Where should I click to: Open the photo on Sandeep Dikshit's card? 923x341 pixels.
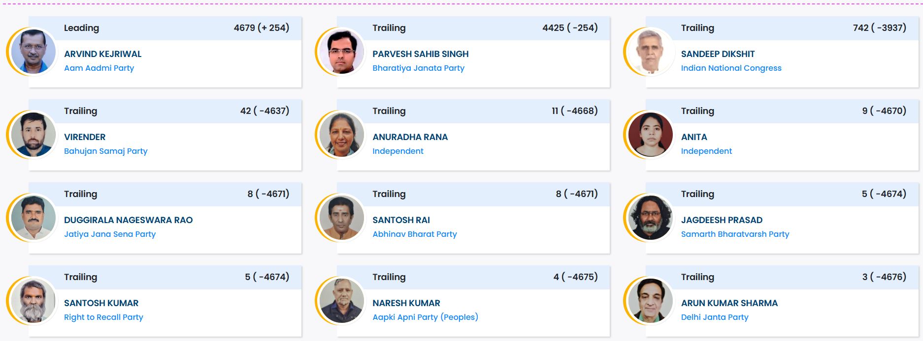click(650, 52)
